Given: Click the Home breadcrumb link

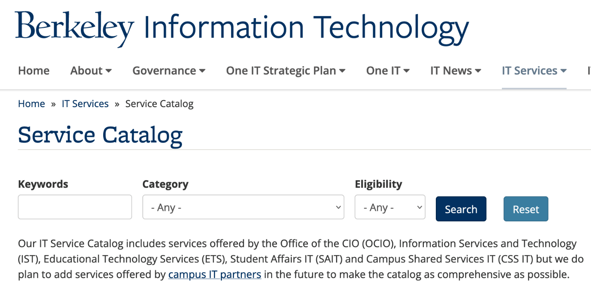Looking at the screenshot, I should click(x=31, y=104).
